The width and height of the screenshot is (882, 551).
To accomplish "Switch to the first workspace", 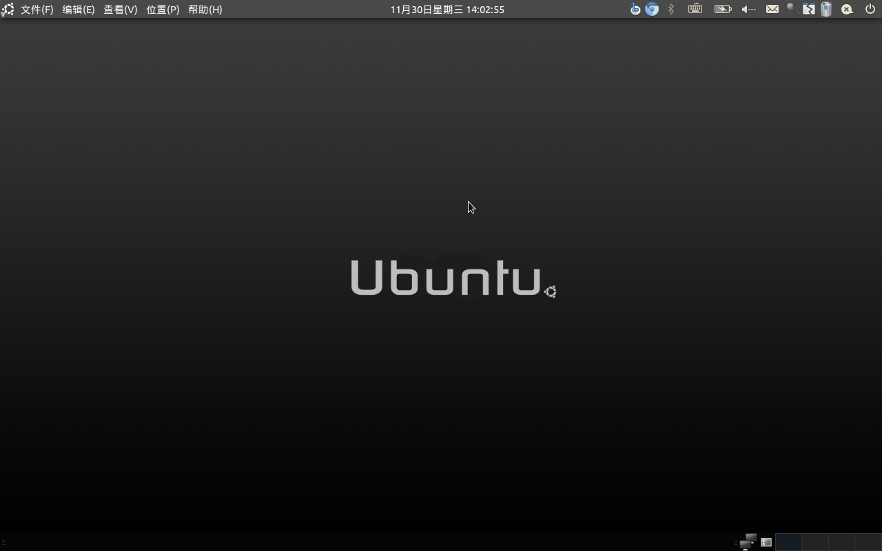I will (788, 542).
